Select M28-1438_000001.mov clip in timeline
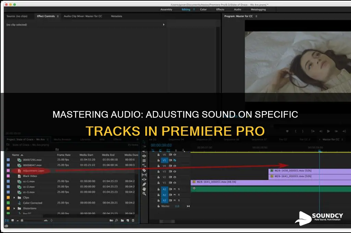Screen dimensions: 351x233 310,171
